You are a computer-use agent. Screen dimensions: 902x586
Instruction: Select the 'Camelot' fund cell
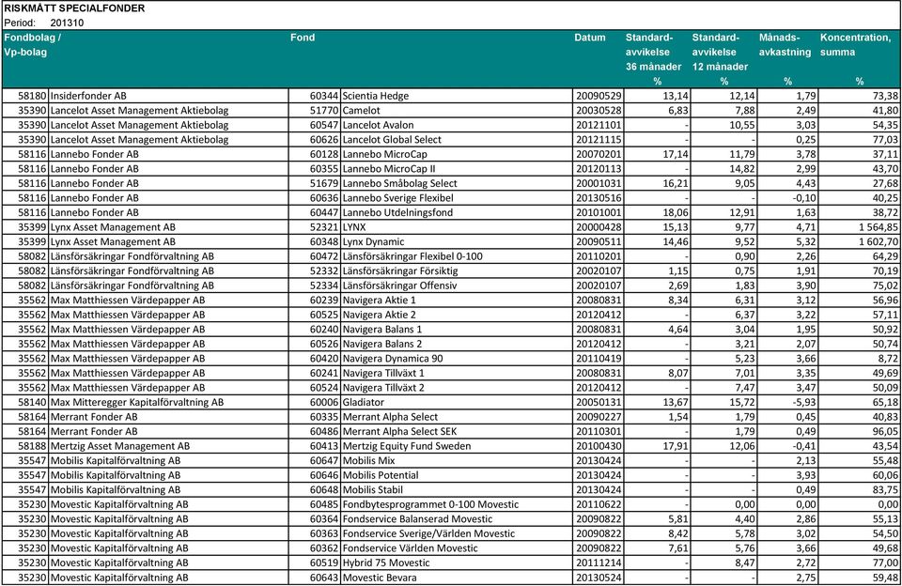coord(457,111)
